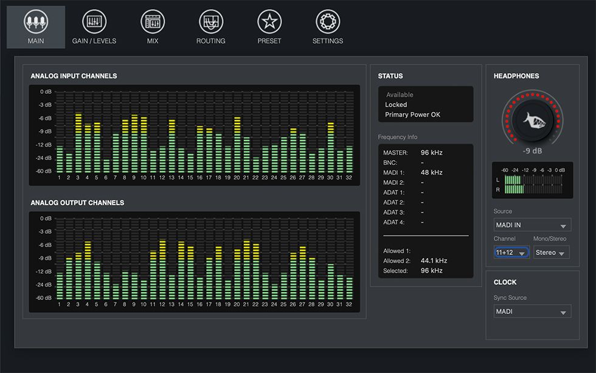
Task: Click the 'Sync Source' label
Action: tap(510, 298)
